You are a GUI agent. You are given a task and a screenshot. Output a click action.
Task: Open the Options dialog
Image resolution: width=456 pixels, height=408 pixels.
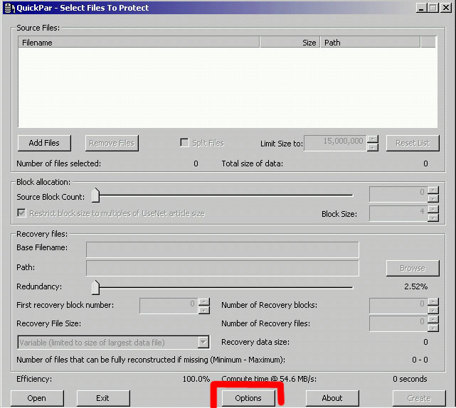(x=248, y=398)
